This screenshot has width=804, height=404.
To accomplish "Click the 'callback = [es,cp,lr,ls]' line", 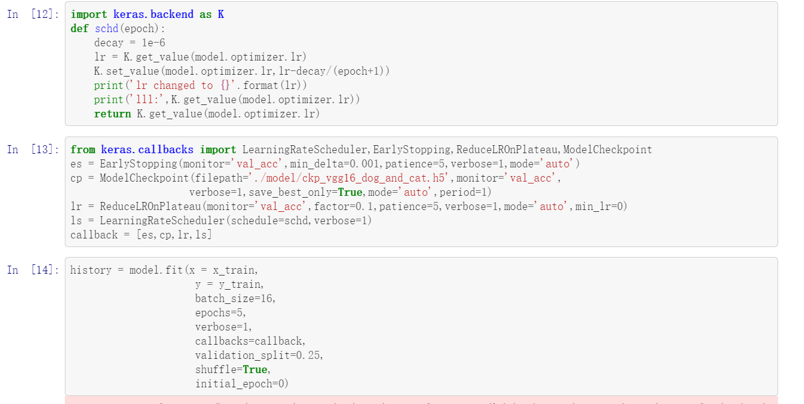I will tap(141, 235).
